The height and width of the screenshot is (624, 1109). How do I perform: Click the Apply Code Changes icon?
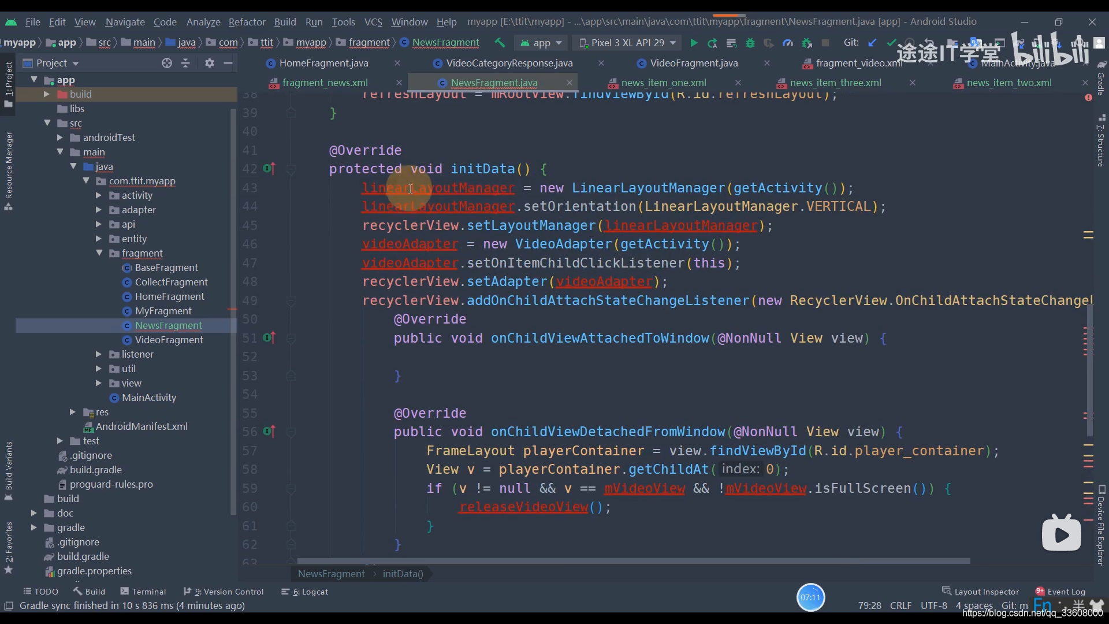point(731,43)
